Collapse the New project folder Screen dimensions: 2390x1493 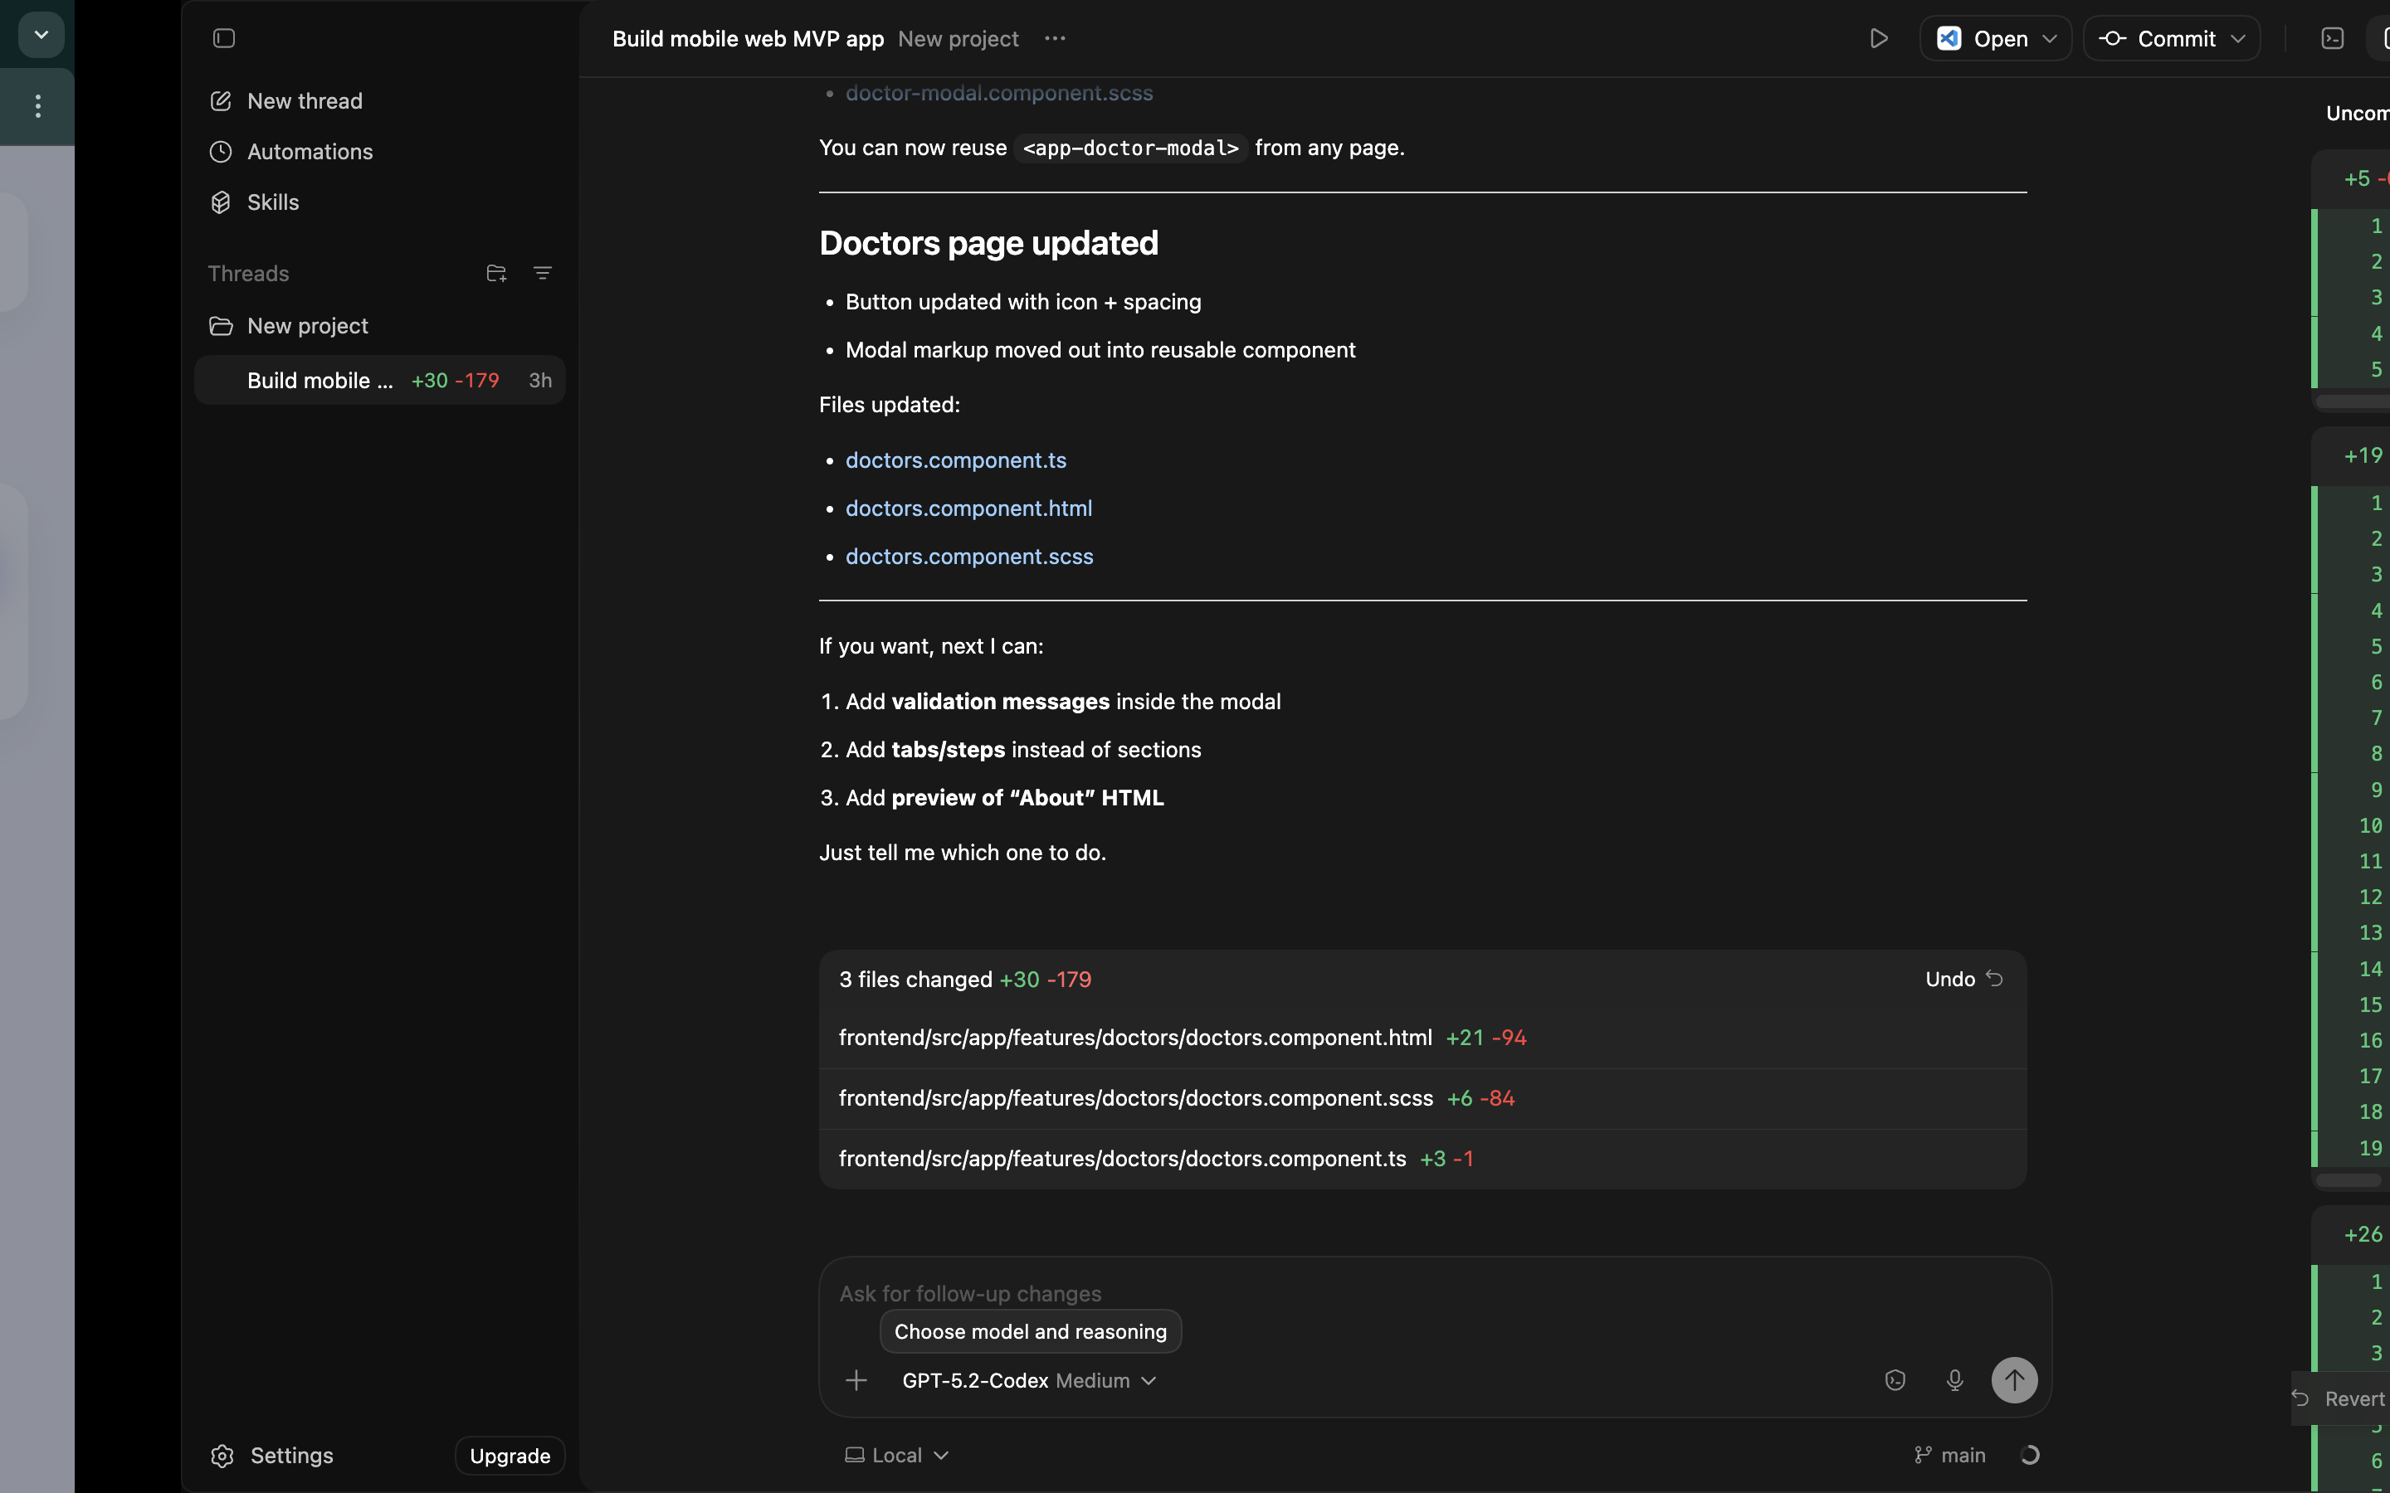307,326
